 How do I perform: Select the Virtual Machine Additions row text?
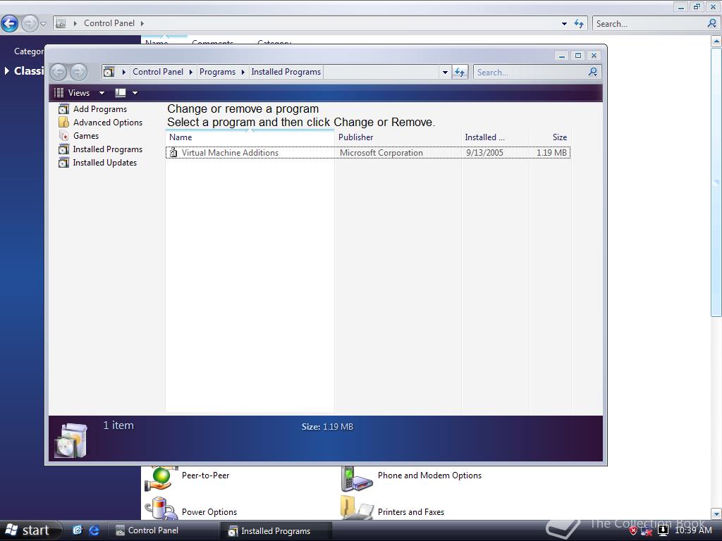pos(230,153)
